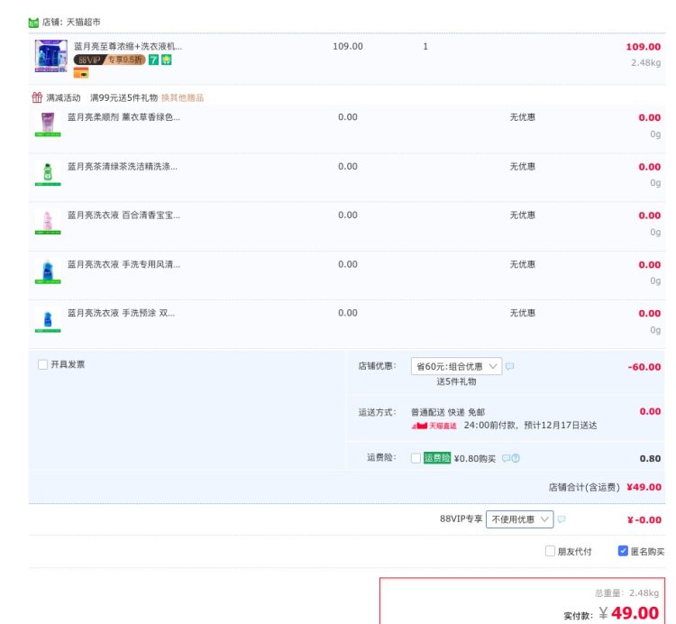Open the comment bubble next to ¥0.80购买
This screenshot has height=624, width=676.
pos(507,458)
